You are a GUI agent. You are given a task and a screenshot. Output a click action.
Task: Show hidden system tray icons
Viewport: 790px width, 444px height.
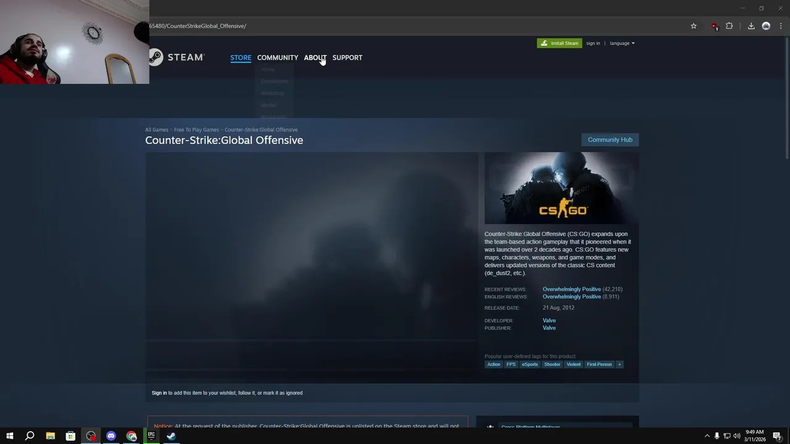point(707,436)
